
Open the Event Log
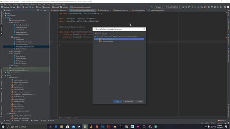222,120
